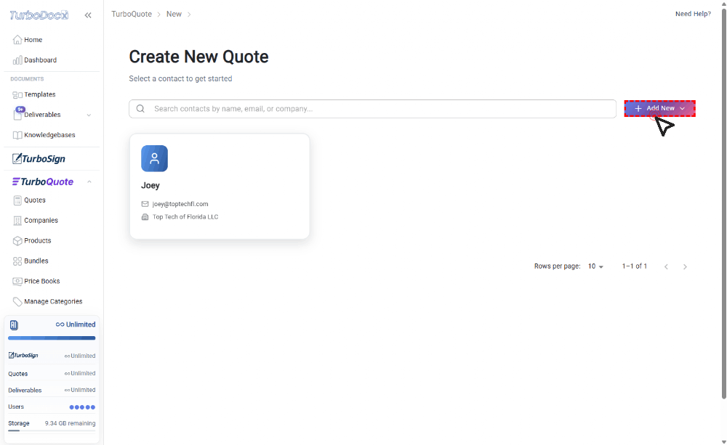The image size is (727, 445).
Task: Open the Quotes icon
Action: (x=17, y=200)
